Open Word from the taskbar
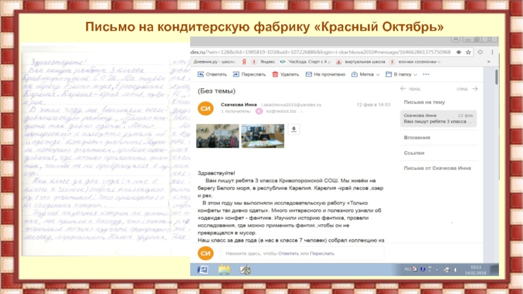This screenshot has width=523, height=294. (x=203, y=270)
